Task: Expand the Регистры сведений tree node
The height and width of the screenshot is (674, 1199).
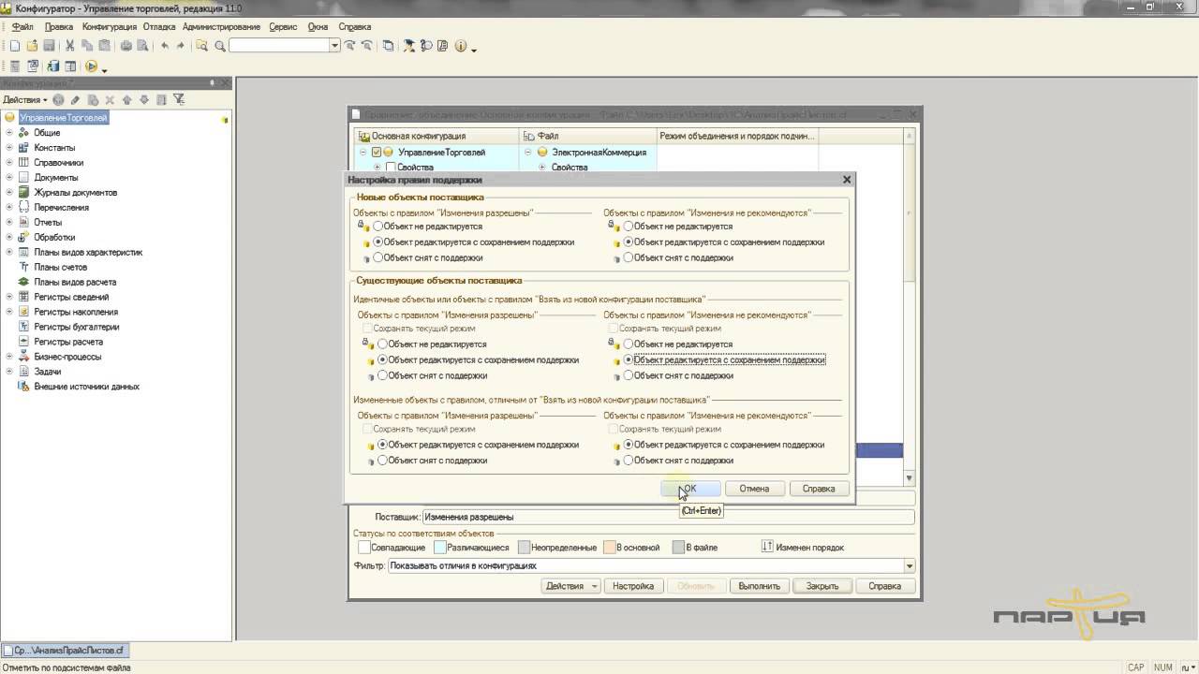Action: pos(9,298)
